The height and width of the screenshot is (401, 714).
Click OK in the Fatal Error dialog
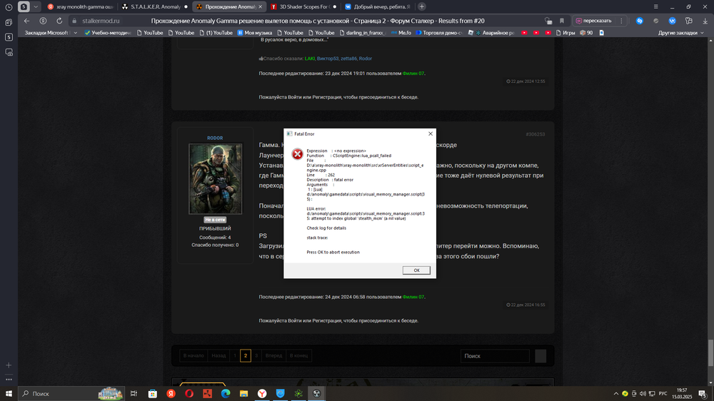416,270
